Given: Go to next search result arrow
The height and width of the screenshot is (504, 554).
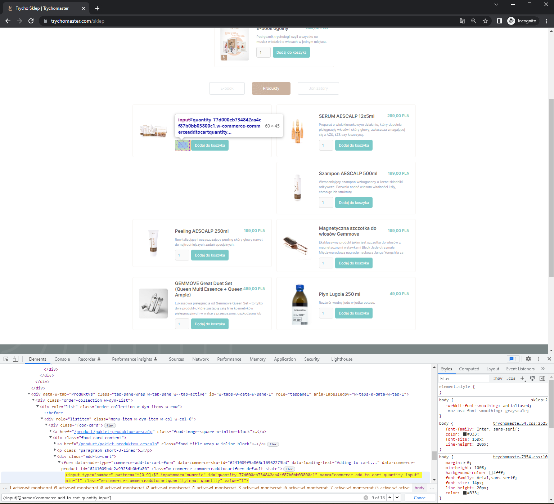Looking at the screenshot, I should [x=397, y=498].
